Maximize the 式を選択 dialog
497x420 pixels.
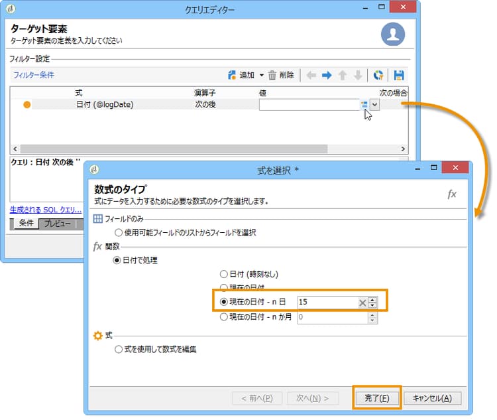pos(433,167)
